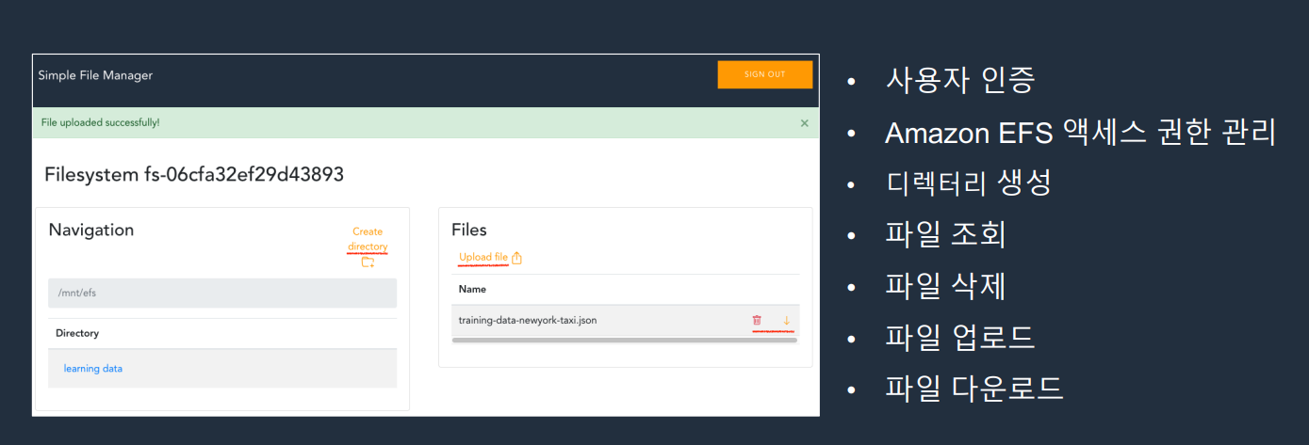
Task: Click the '파일 조회' bullet text
Action: [945, 233]
